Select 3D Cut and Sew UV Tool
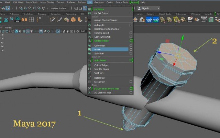Screen dimensions: 220x138 [x=107, y=89]
